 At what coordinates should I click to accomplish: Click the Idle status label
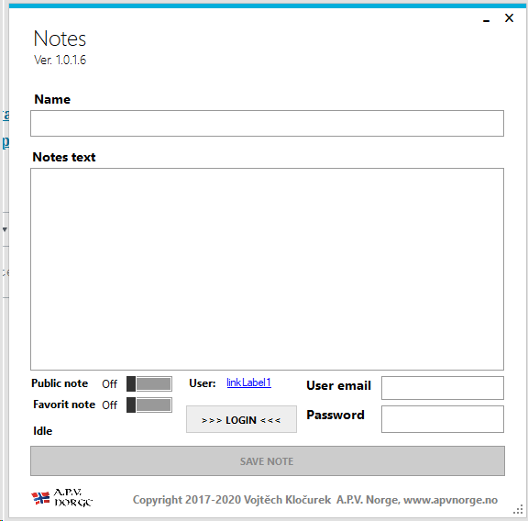(x=43, y=431)
